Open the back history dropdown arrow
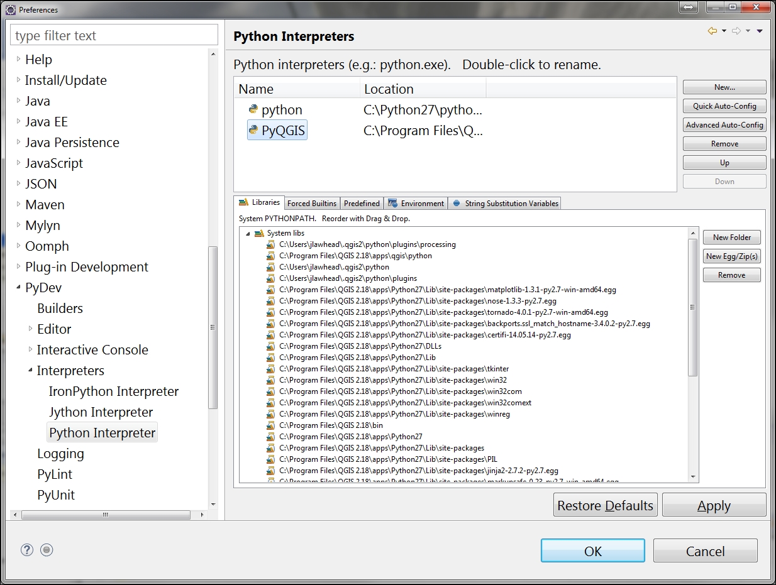The width and height of the screenshot is (776, 585). pos(724,31)
